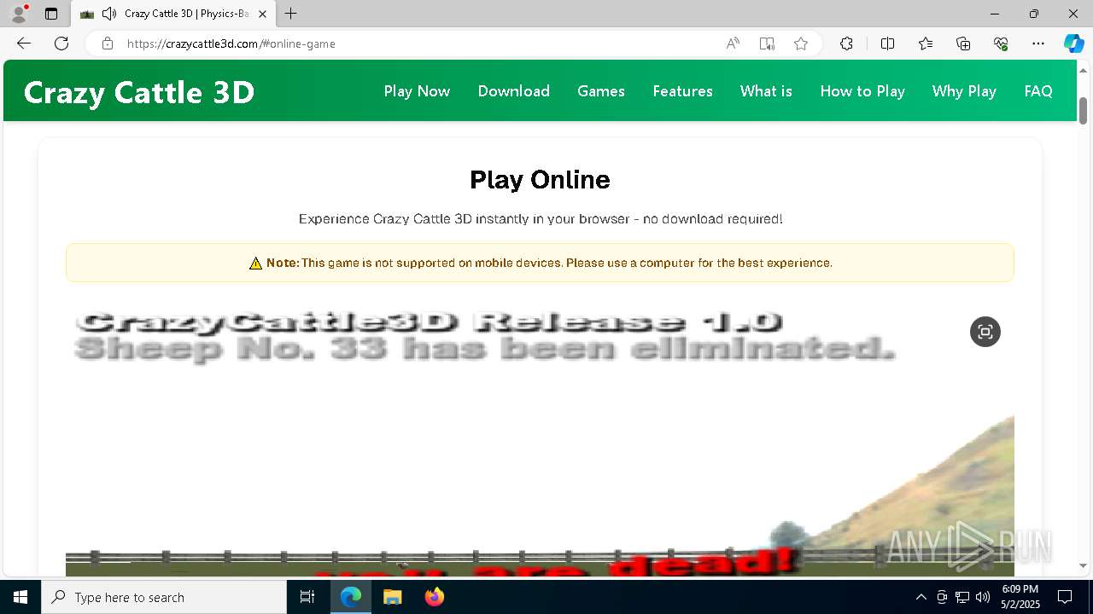Open the tab actions menu icon
Screen dimensions: 1093x614
(x=51, y=14)
